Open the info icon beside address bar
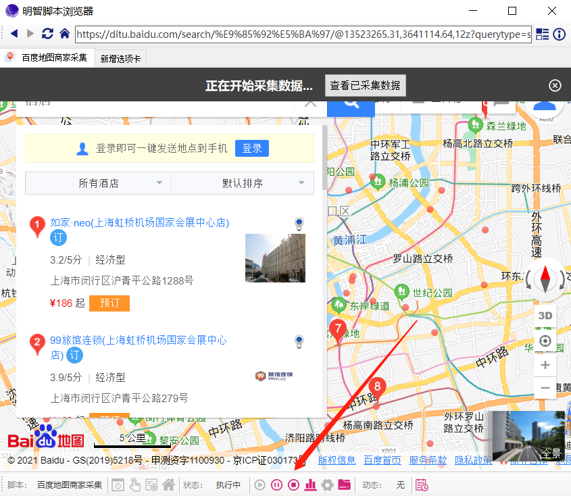 click(x=559, y=34)
